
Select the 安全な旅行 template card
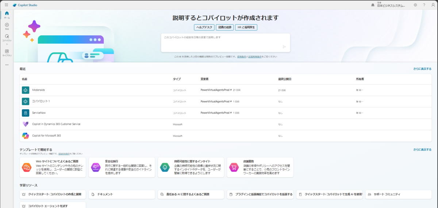click(122, 167)
